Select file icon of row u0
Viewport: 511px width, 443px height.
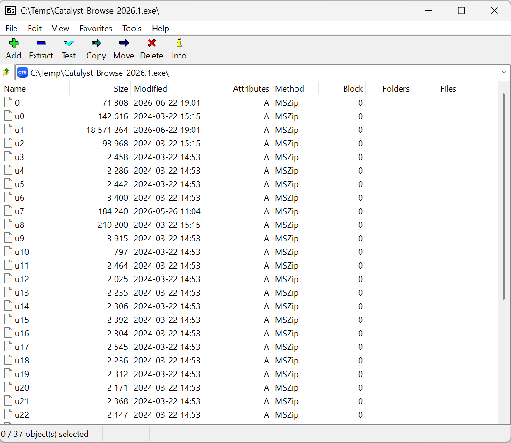coord(8,116)
